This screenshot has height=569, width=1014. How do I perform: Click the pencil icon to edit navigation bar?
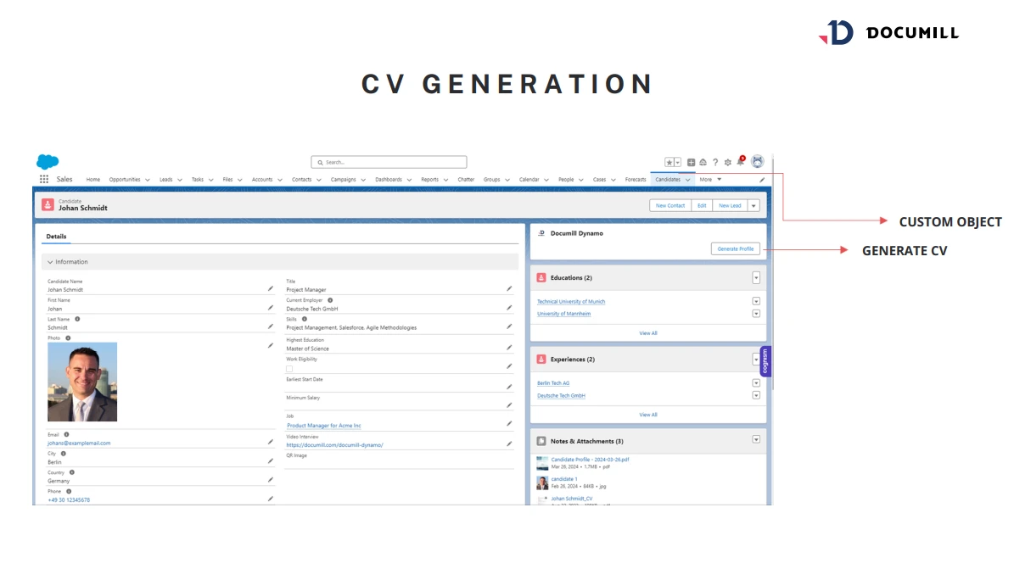(762, 180)
